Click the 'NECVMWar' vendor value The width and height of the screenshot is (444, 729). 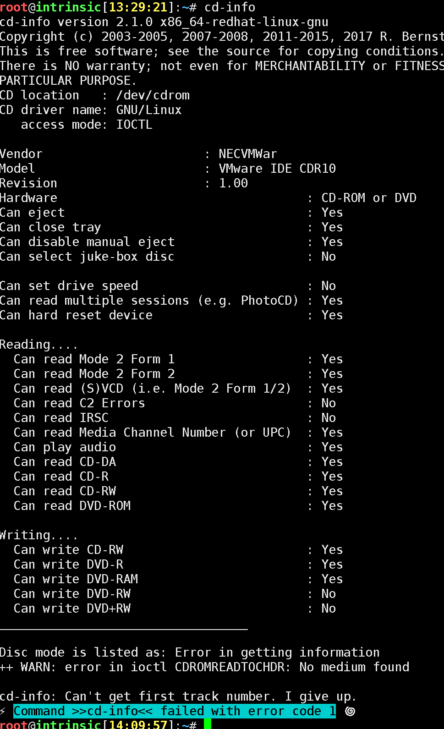click(x=248, y=154)
